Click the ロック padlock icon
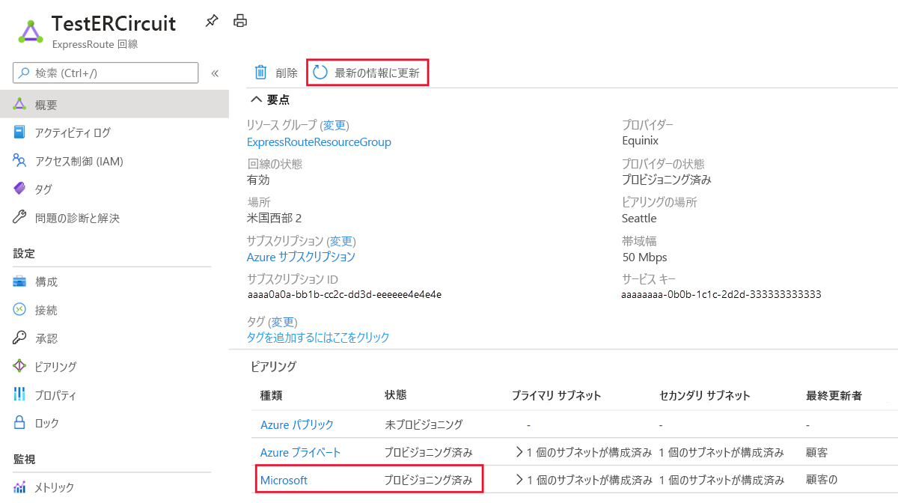 coord(19,423)
